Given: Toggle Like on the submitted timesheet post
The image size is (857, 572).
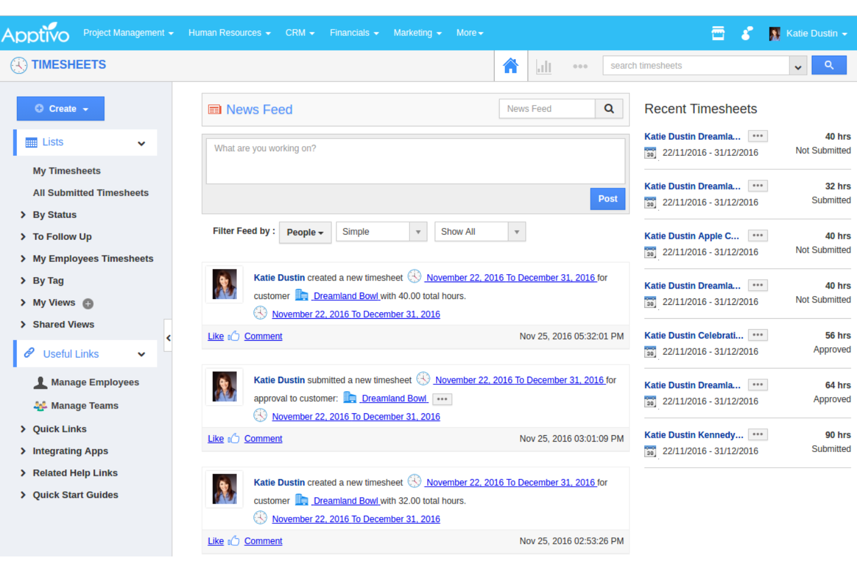Looking at the screenshot, I should pos(215,439).
